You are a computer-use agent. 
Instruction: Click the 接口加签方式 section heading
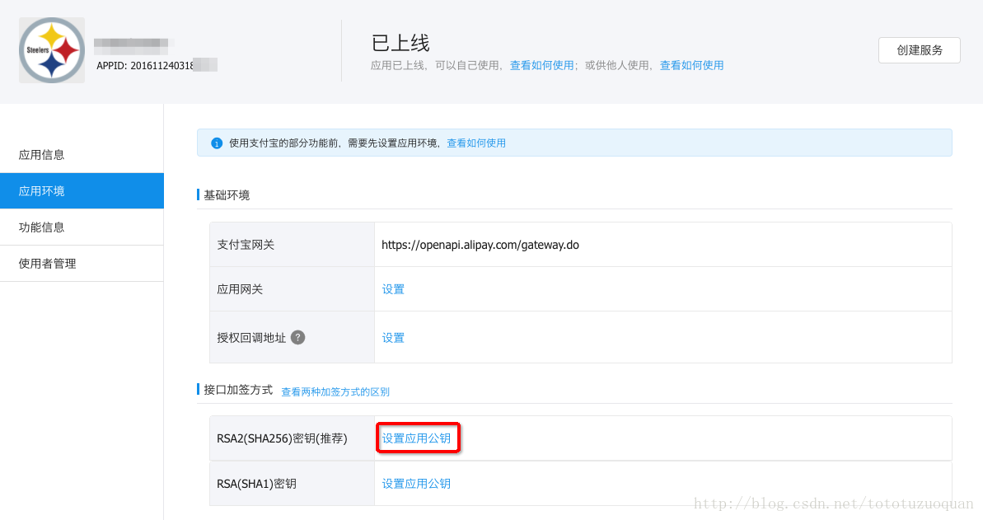pos(237,390)
